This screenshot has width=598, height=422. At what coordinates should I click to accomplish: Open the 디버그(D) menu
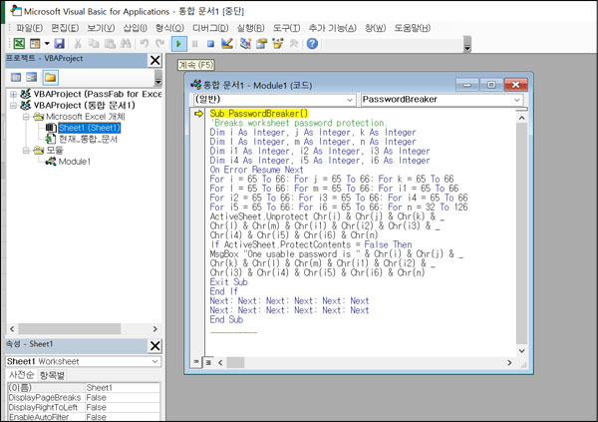[x=209, y=27]
